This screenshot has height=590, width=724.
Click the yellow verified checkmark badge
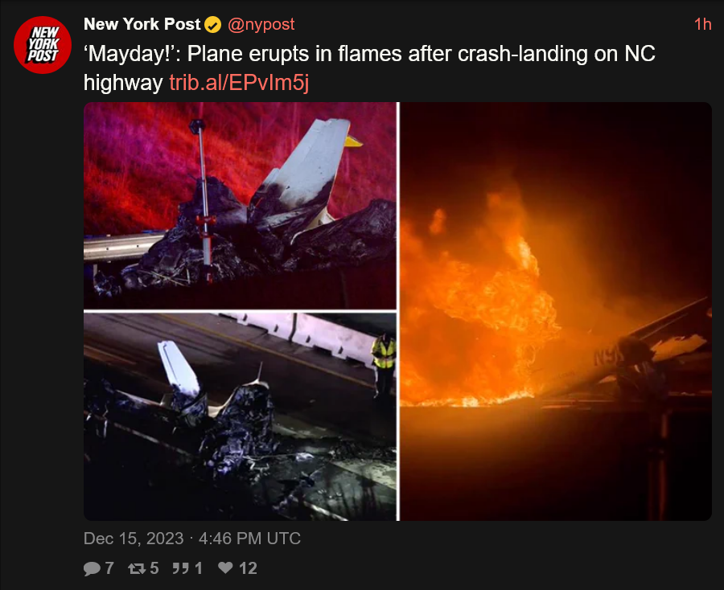pyautogui.click(x=213, y=24)
